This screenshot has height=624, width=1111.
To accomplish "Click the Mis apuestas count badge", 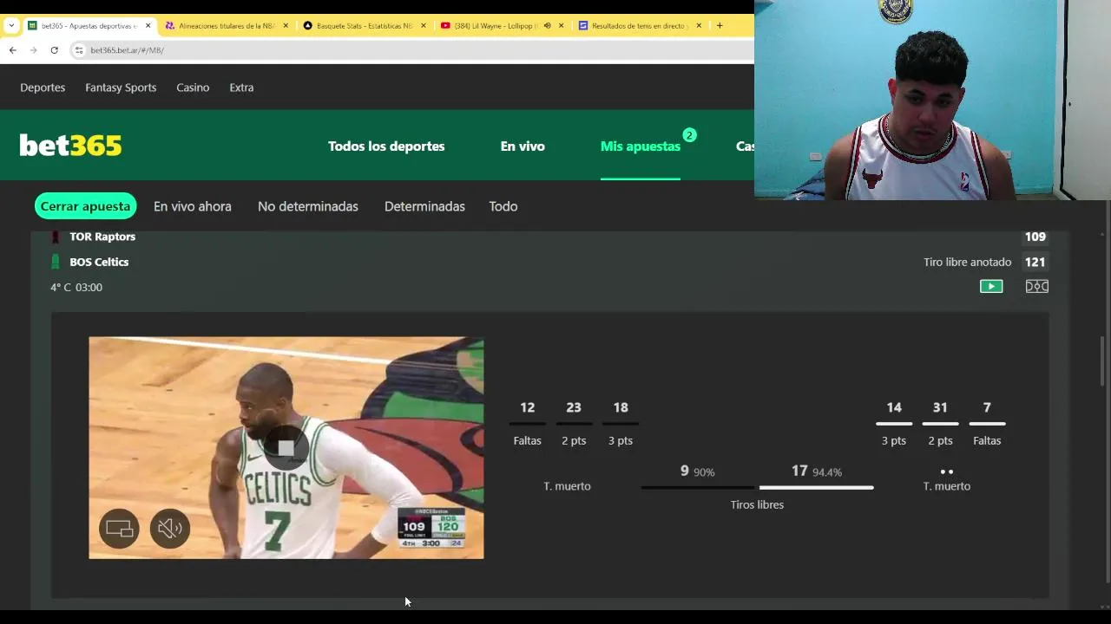I will point(689,135).
